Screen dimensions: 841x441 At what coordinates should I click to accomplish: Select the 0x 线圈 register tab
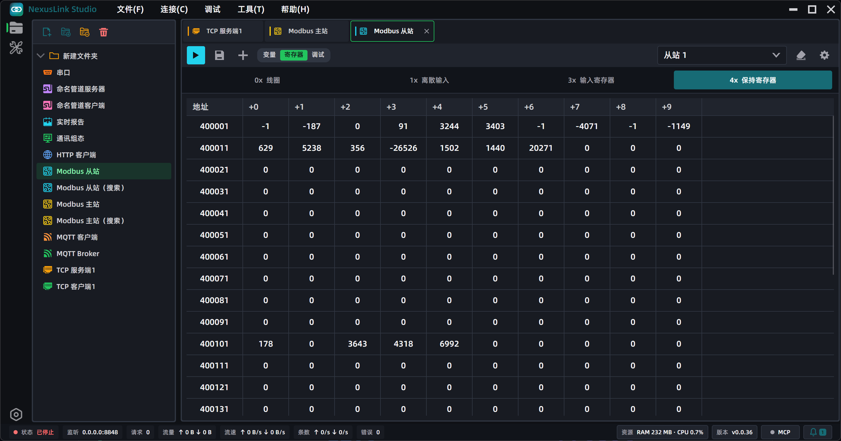267,80
